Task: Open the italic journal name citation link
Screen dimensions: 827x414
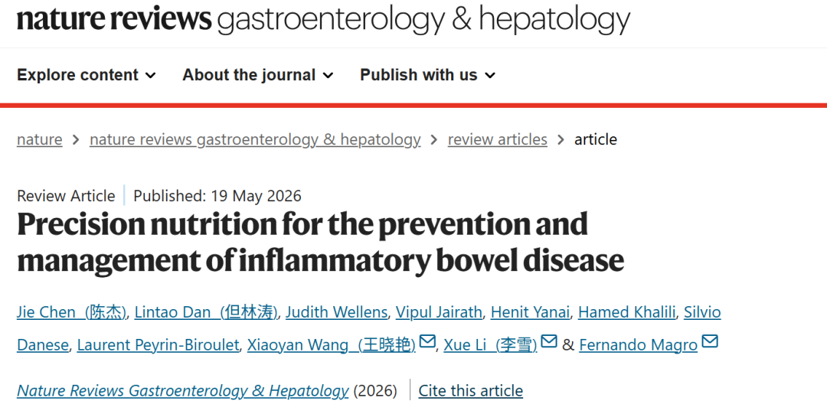Action: (182, 391)
